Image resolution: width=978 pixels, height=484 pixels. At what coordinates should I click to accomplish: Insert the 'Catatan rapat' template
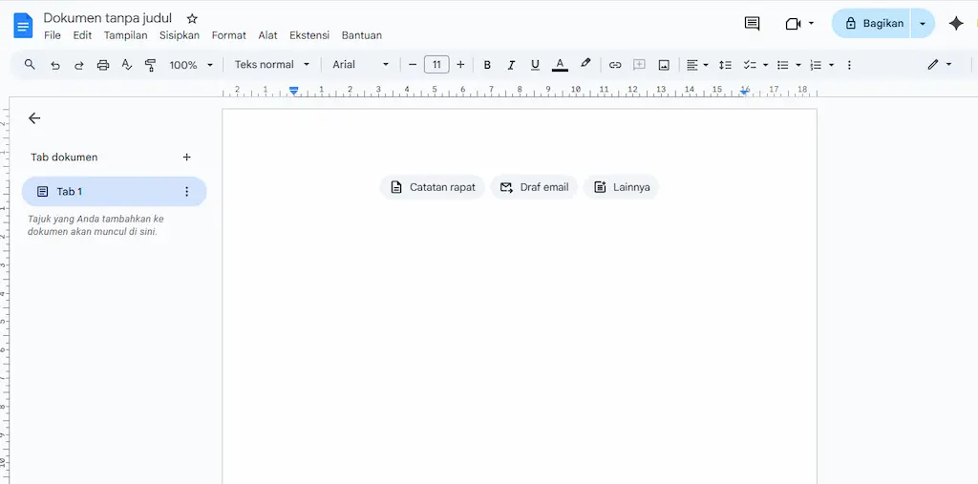pos(433,187)
